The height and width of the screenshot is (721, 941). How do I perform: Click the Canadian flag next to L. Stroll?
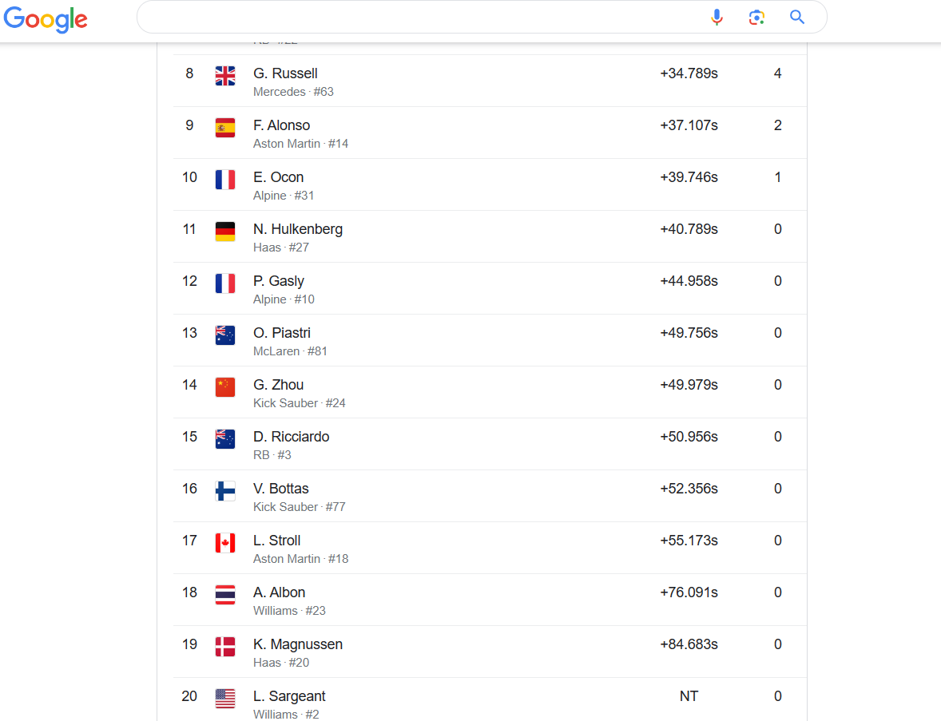click(x=225, y=543)
